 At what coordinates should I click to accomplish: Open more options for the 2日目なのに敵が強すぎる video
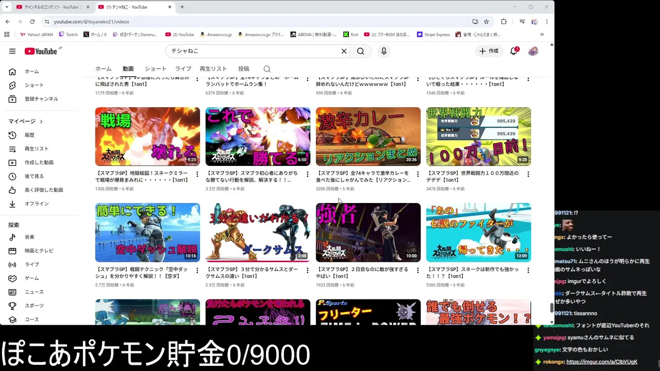(418, 270)
